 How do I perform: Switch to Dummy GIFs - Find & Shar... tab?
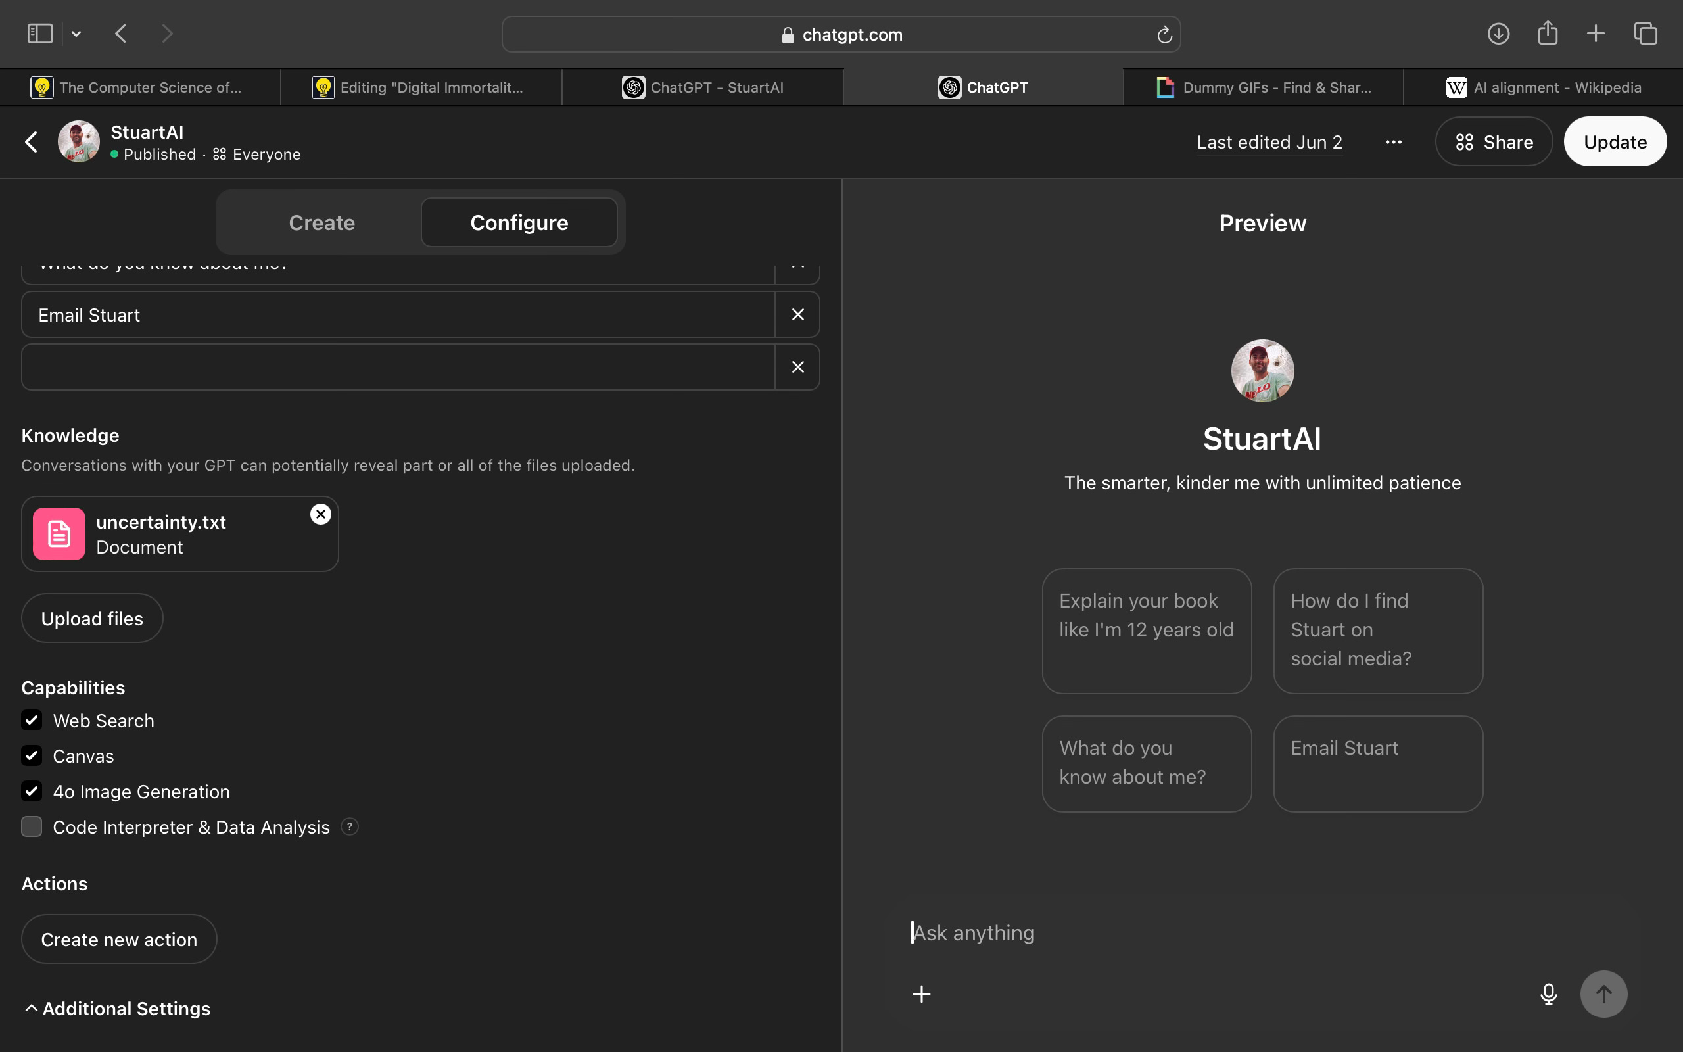click(x=1263, y=87)
